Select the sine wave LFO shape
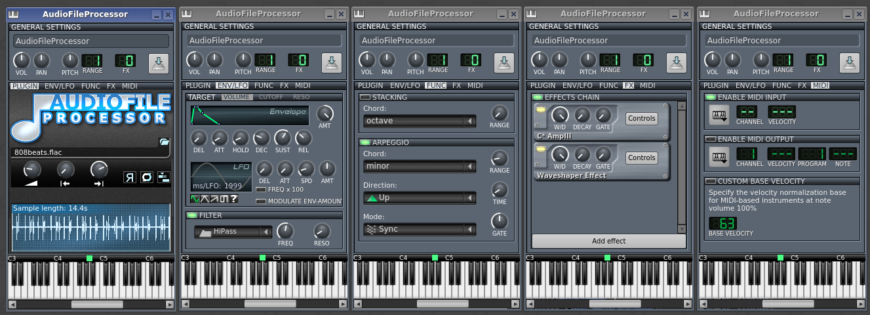The image size is (870, 315). pyautogui.click(x=195, y=199)
